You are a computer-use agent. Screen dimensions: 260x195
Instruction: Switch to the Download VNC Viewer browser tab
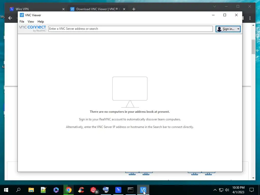[x=98, y=9]
